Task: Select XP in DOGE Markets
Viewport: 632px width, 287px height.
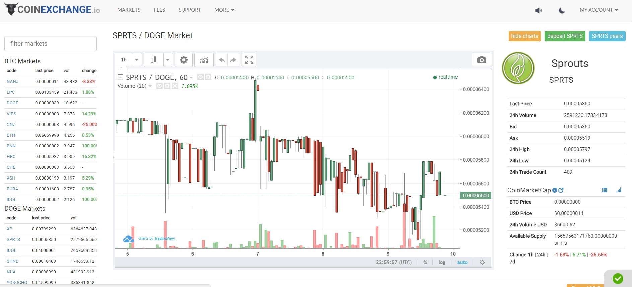Action: click(9, 229)
